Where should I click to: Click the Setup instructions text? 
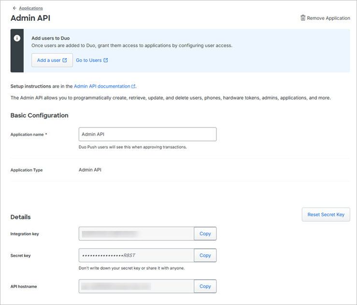31,86
